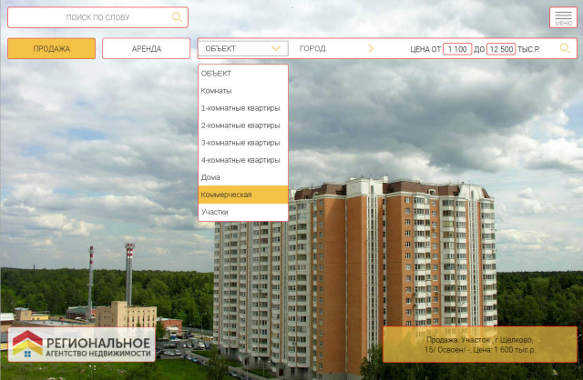
Task: Choose 4-комнатные квартиры option
Action: [243, 160]
